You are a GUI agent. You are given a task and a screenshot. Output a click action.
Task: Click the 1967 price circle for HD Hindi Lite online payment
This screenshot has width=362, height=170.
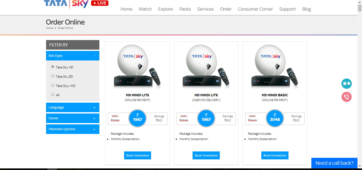pos(137,118)
